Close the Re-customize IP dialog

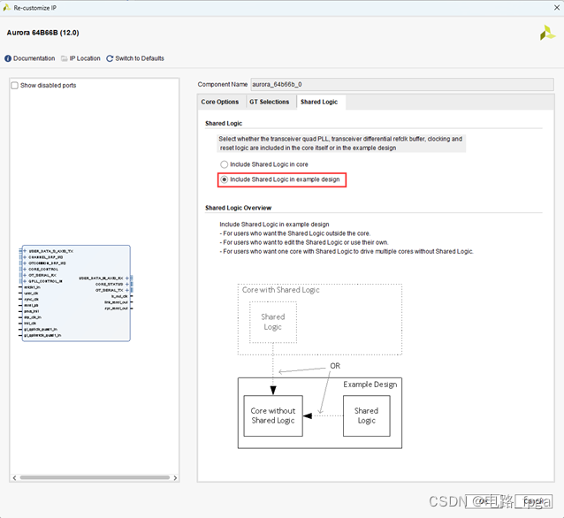pyautogui.click(x=556, y=8)
